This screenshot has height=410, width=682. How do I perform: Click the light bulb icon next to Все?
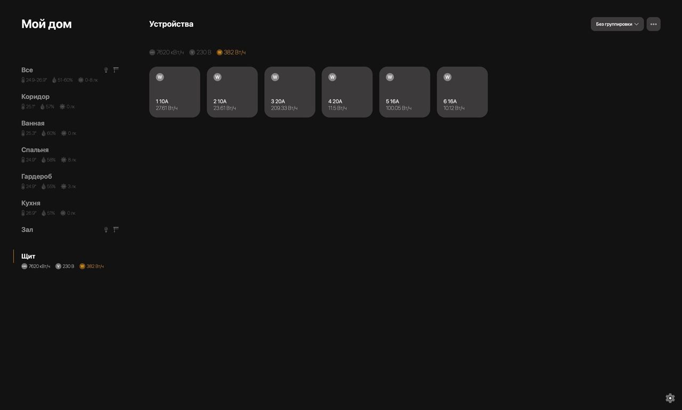[x=106, y=70]
